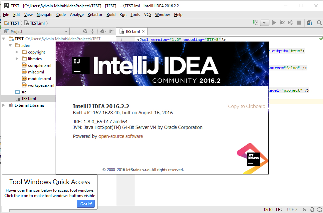The height and width of the screenshot is (213, 323).
Task: Open the LF line separator selector
Action: click(279, 209)
